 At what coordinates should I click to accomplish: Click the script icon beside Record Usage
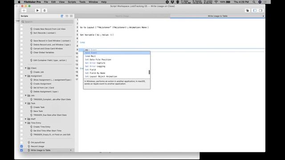[x=28, y=146]
